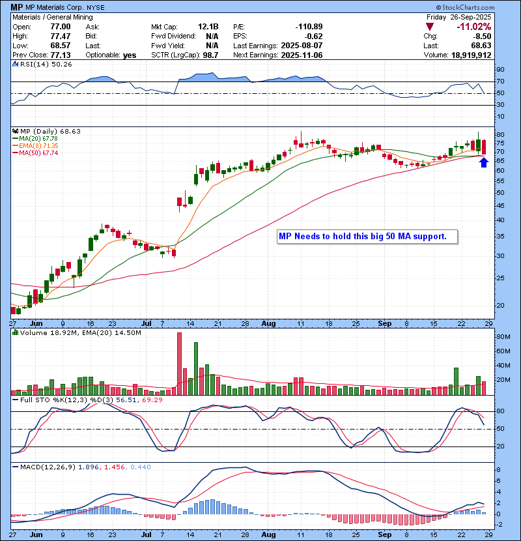Click the volume bars icon beside Volume label
The height and width of the screenshot is (541, 521).
pyautogui.click(x=15, y=332)
